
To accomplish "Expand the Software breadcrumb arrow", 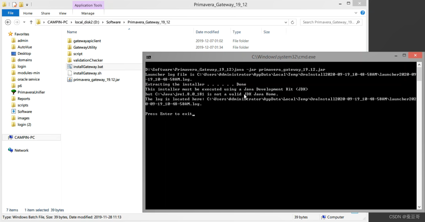I will click(x=124, y=22).
